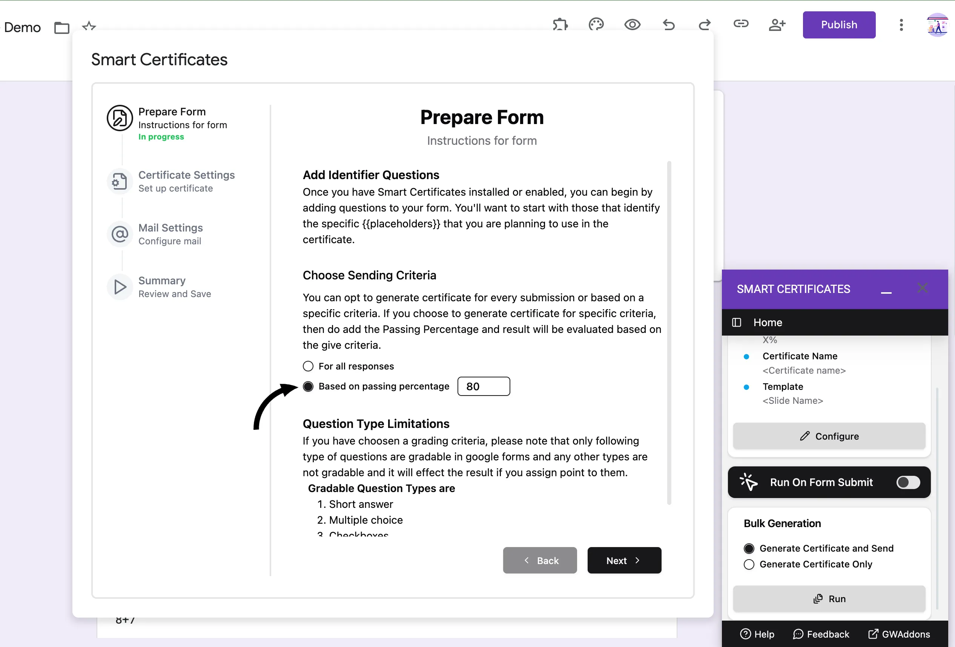
Task: Click the "2. Multiple choice" list item
Action: coord(360,520)
